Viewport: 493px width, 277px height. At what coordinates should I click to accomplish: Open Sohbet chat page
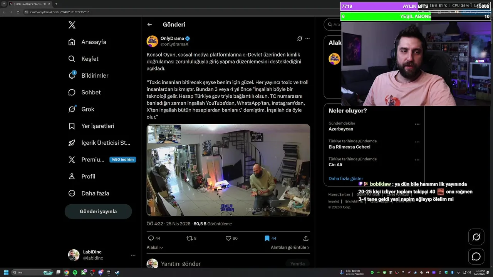85,92
